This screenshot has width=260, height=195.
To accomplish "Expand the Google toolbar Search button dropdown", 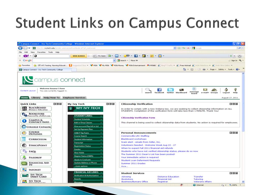I will point(127,60).
